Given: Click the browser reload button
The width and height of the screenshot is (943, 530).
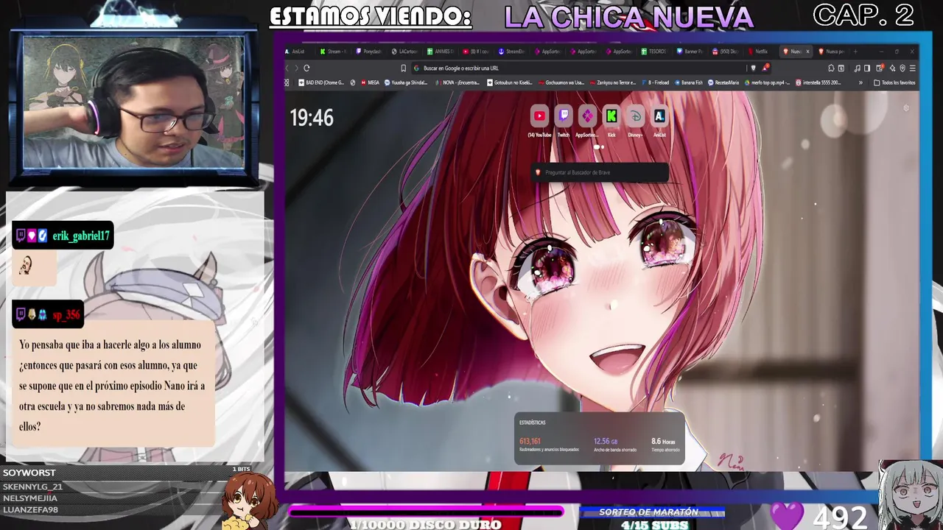Looking at the screenshot, I should click(306, 68).
